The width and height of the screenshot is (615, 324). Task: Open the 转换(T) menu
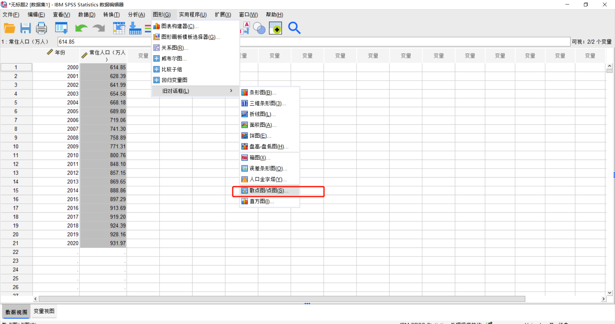pyautogui.click(x=111, y=15)
